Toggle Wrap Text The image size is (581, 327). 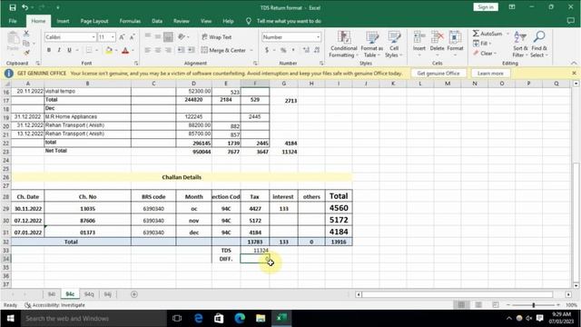(x=217, y=37)
